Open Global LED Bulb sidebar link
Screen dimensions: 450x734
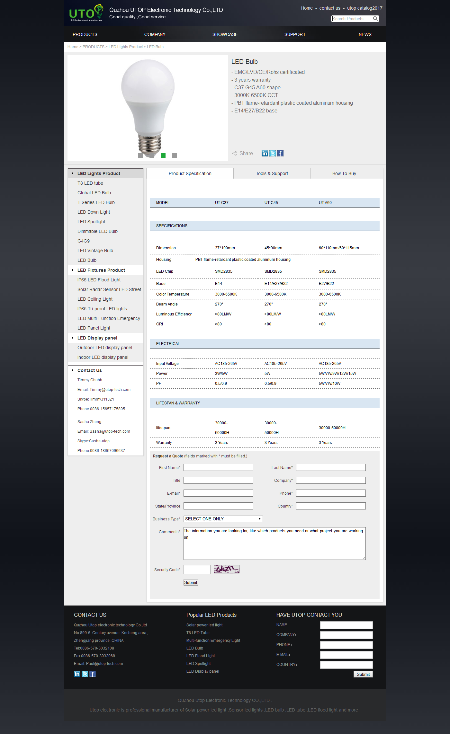coord(94,193)
